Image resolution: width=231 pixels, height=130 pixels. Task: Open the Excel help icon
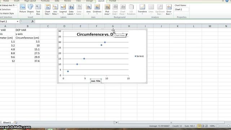click(227, 1)
